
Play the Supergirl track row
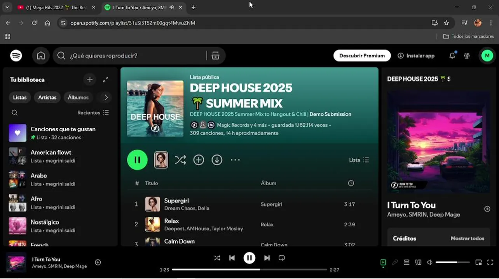coord(249,204)
